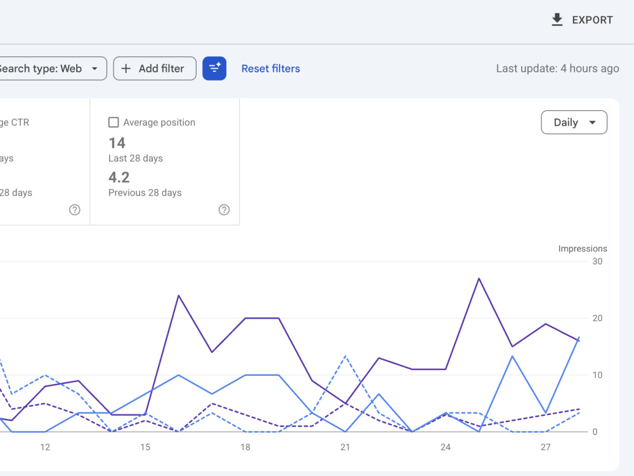Expand the Search type: Web dropdown arrow
This screenshot has height=476, width=634.
94,69
